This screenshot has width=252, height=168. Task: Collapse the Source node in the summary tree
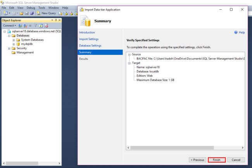129,54
